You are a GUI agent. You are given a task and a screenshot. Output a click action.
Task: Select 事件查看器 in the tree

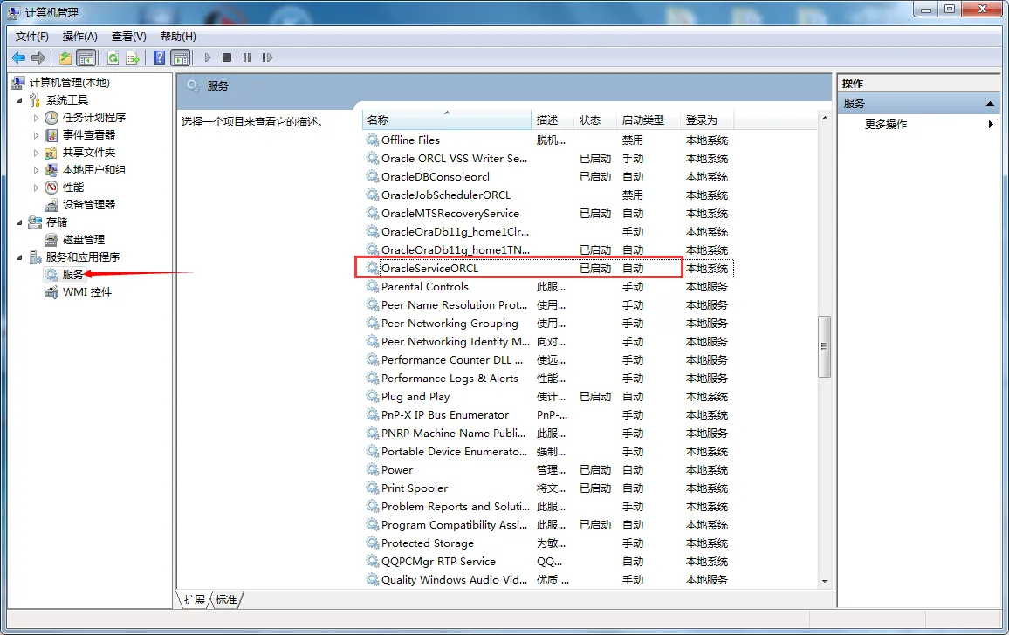coord(89,134)
